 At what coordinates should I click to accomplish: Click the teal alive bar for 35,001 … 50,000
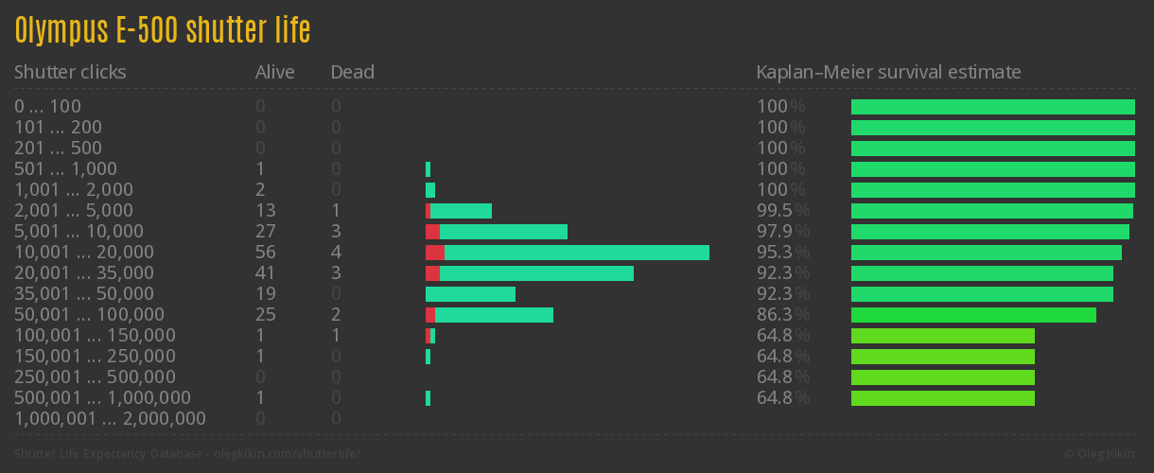470,294
